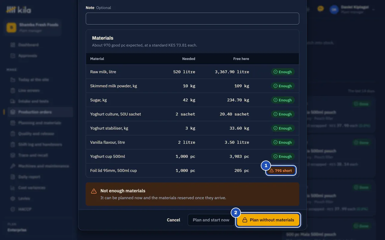Click the Enough check badge for Skimmed milk powder
385x240 pixels.
pyautogui.click(x=283, y=86)
